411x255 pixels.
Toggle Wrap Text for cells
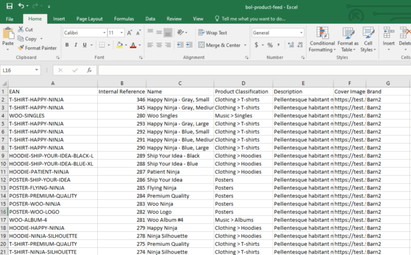coord(213,33)
